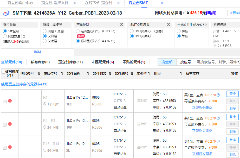Focus the component search input box
This screenshot has height=158, width=240.
click(x=217, y=62)
